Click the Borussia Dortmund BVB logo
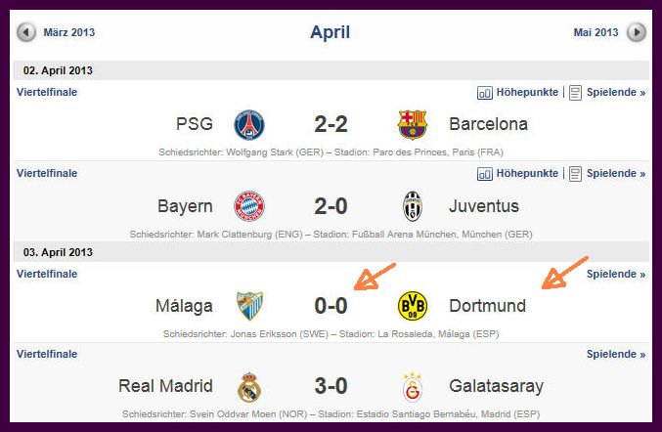The image size is (662, 432). (x=413, y=306)
